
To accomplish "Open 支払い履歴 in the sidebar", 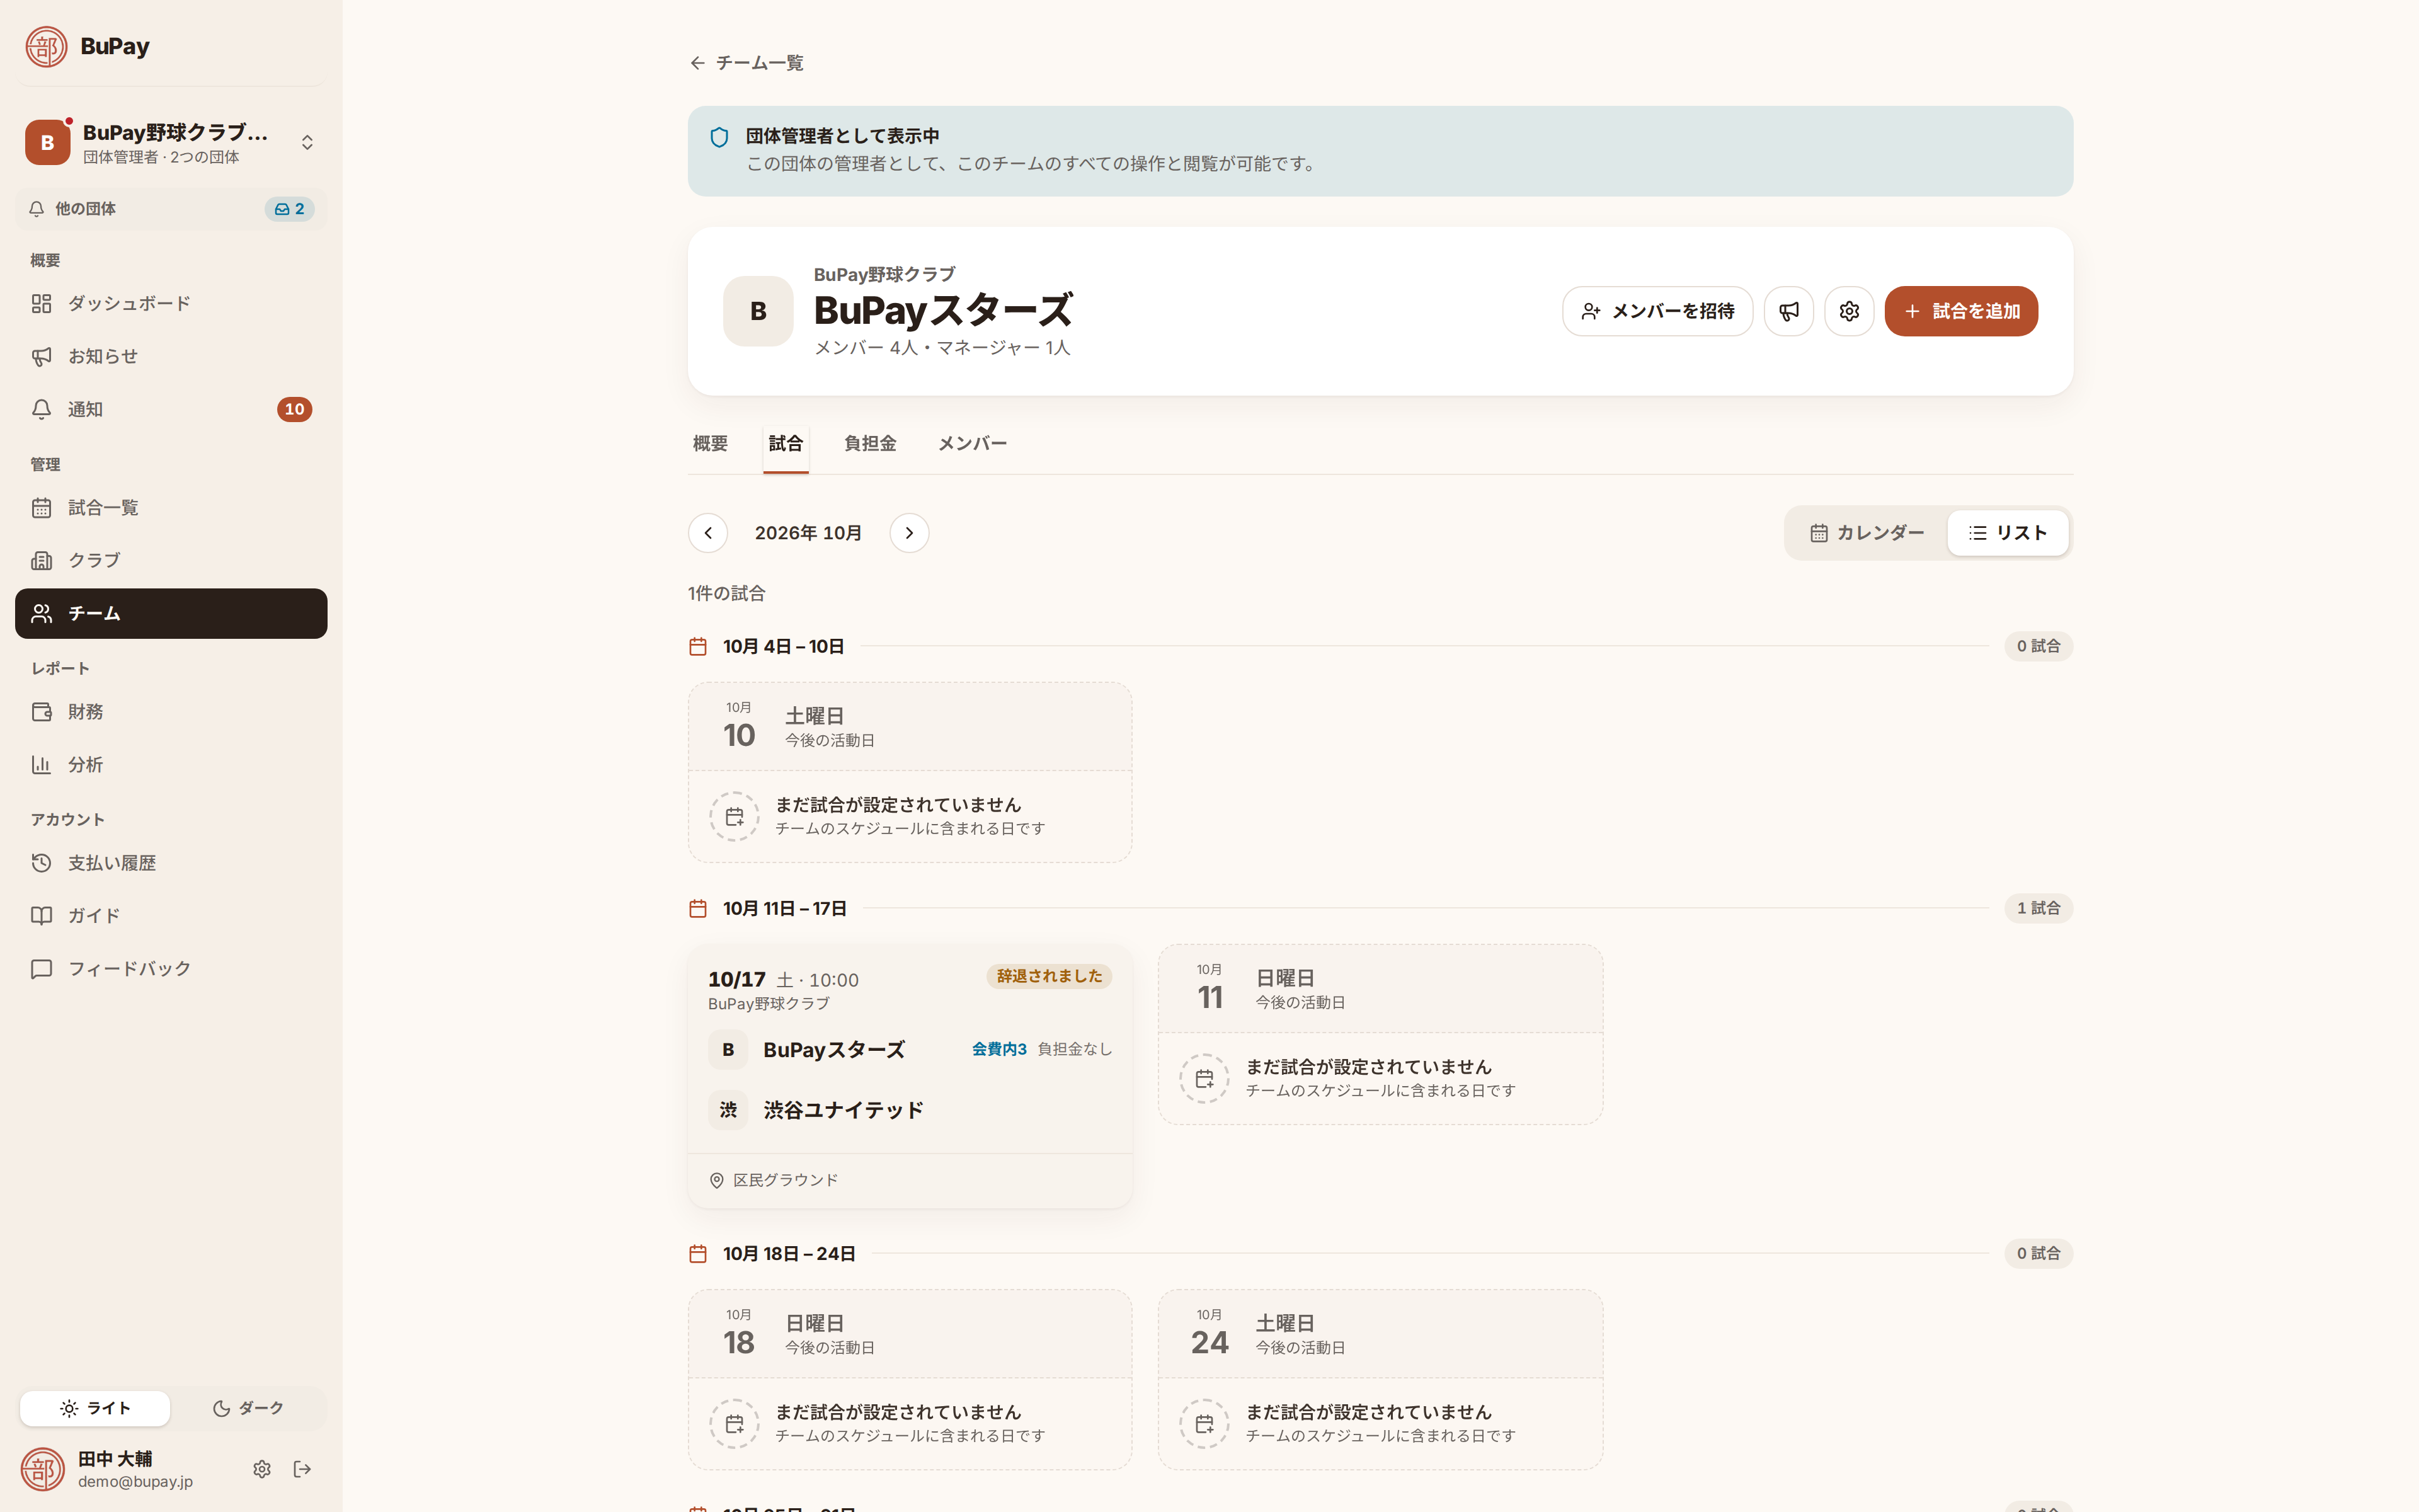I will 171,863.
